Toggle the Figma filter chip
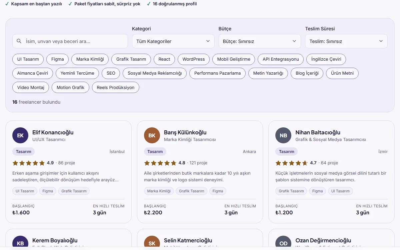The width and height of the screenshot is (400, 250). point(57,59)
